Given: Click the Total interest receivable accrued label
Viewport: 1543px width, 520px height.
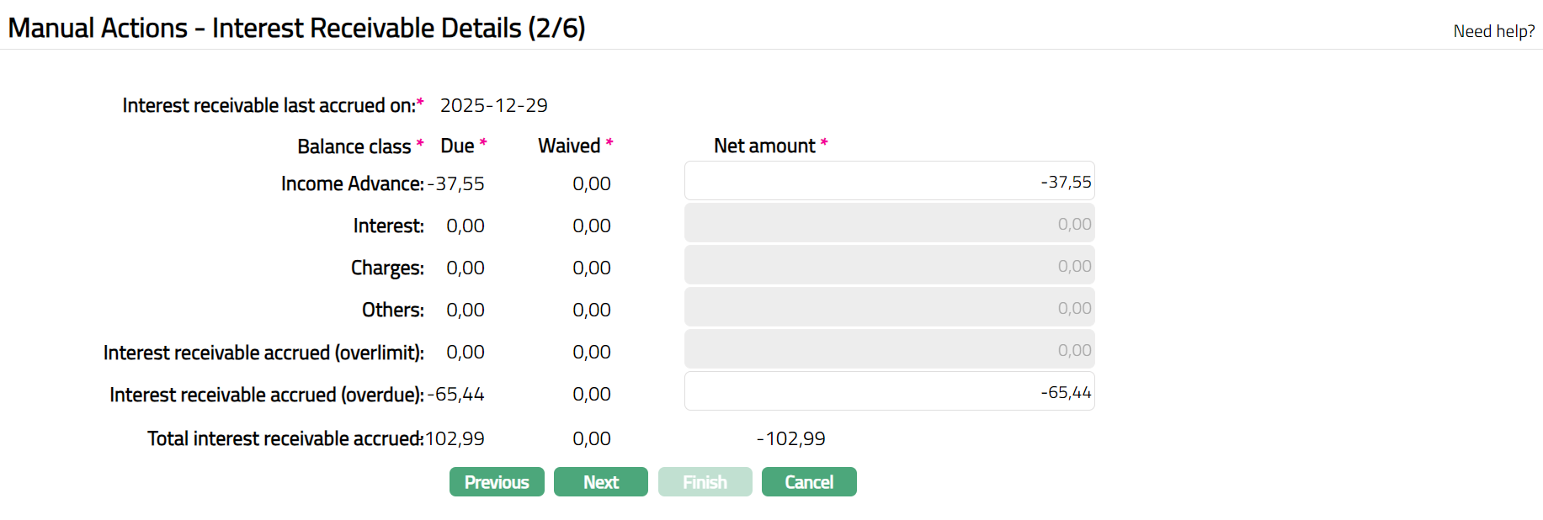Looking at the screenshot, I should click(285, 438).
